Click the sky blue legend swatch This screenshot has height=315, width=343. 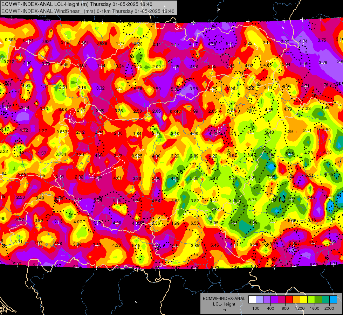coord(333,300)
